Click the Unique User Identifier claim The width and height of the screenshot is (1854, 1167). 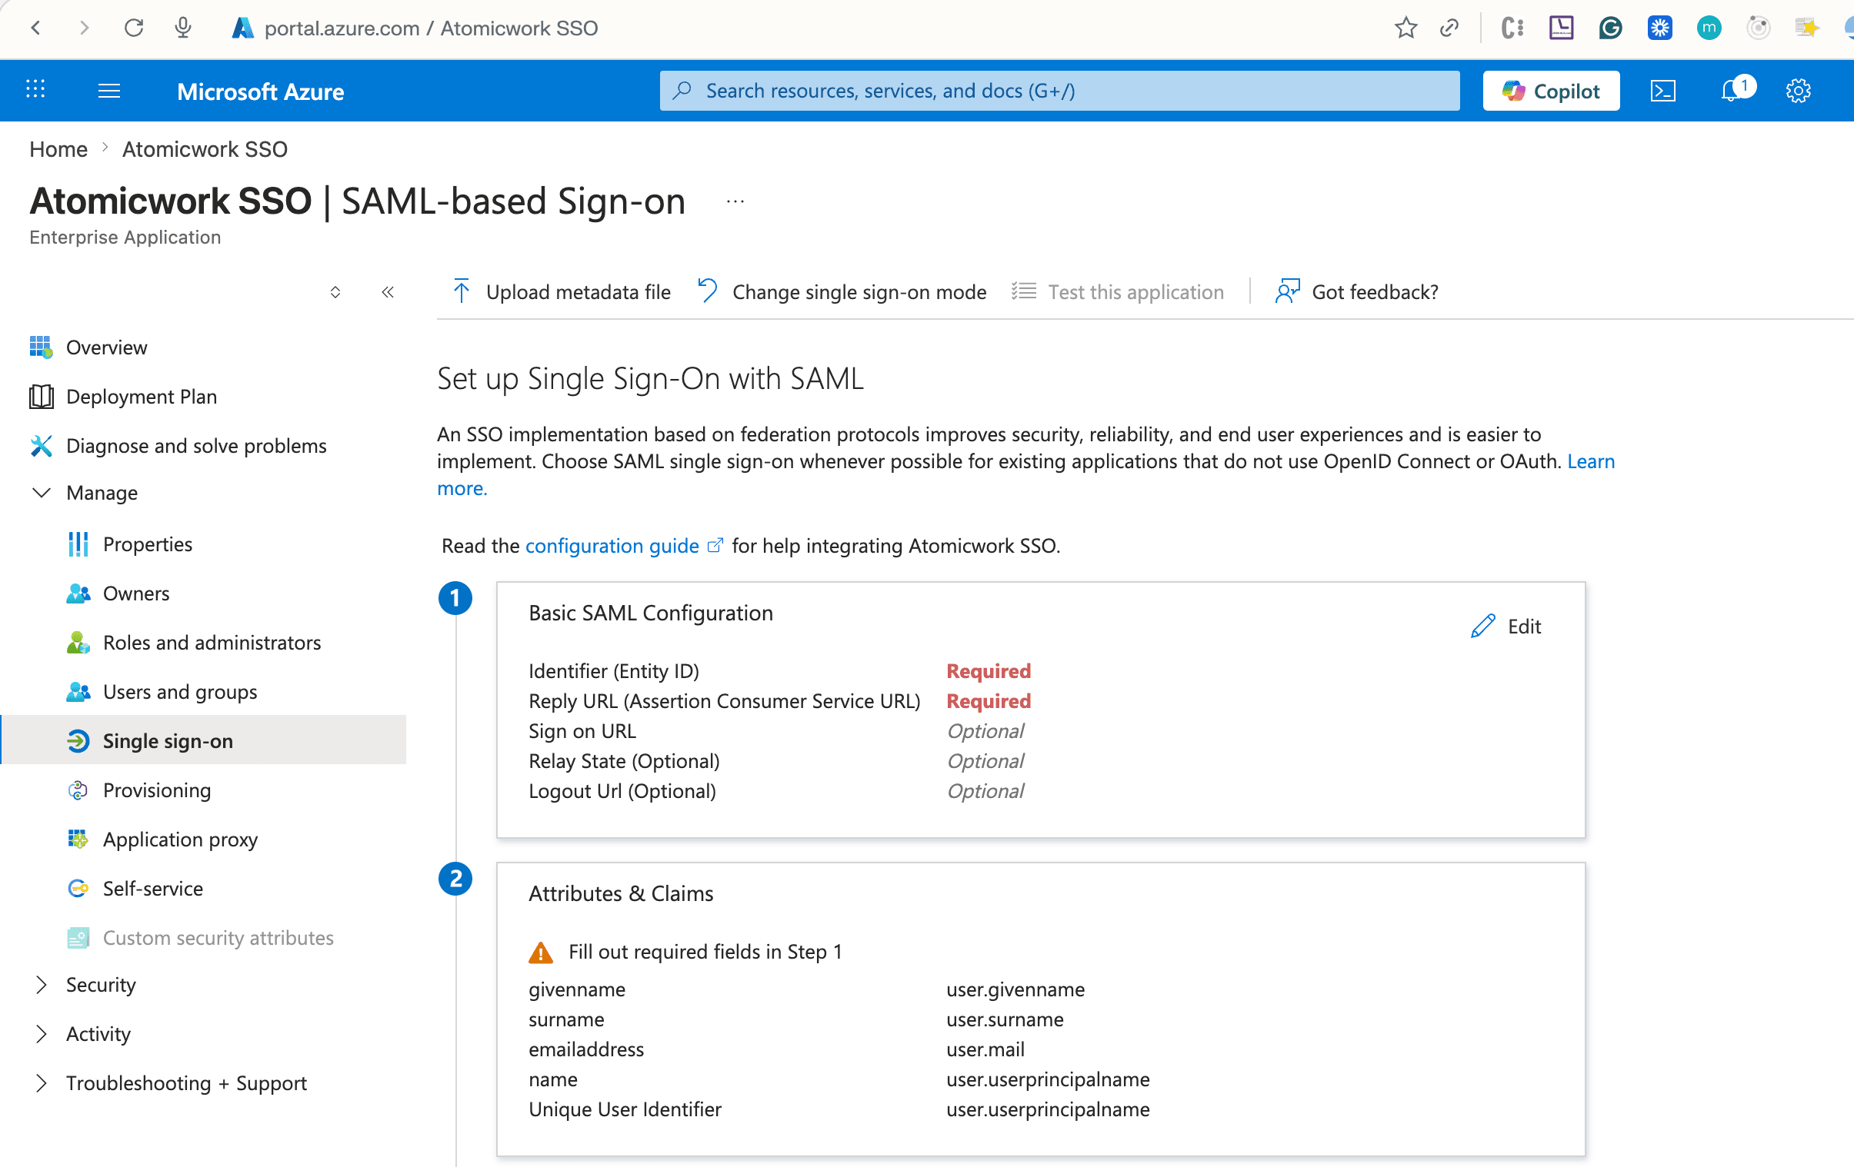[625, 1109]
